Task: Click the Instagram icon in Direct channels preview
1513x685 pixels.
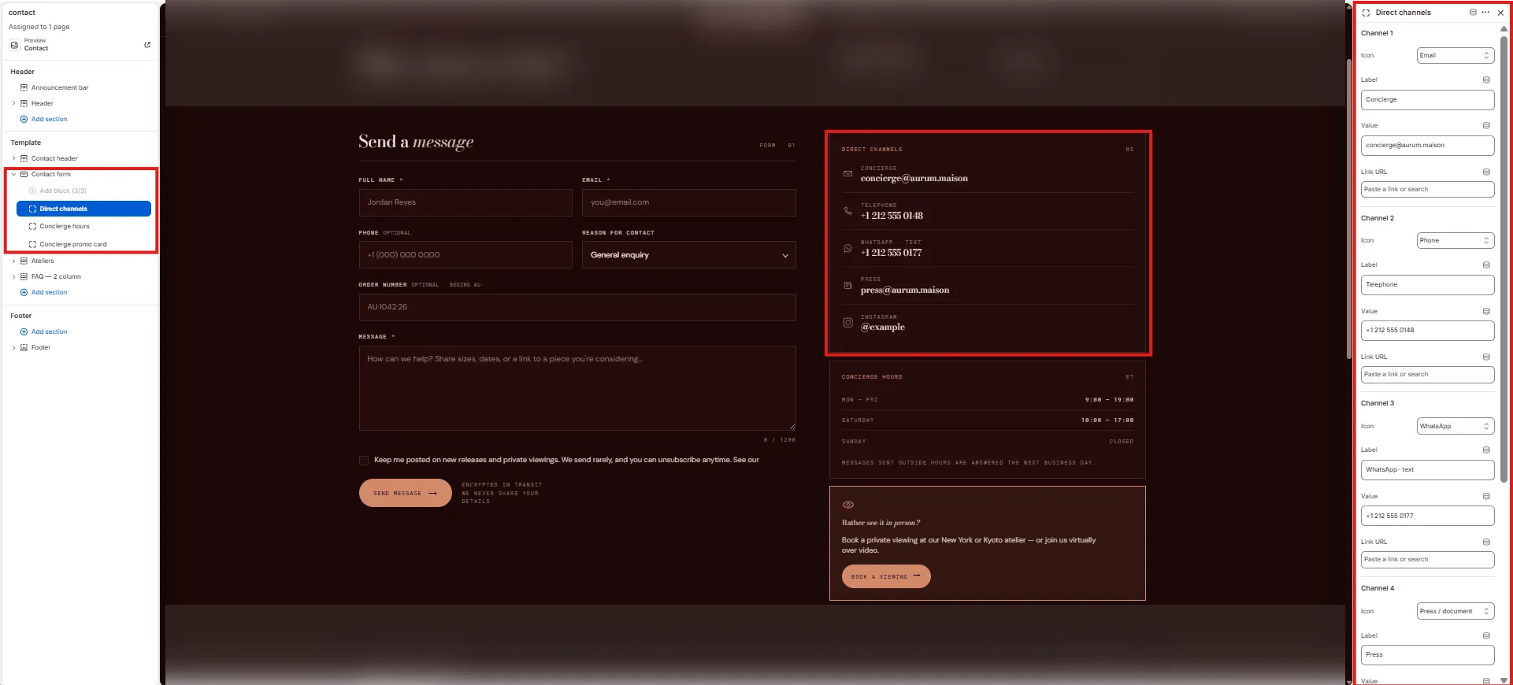Action: (847, 323)
